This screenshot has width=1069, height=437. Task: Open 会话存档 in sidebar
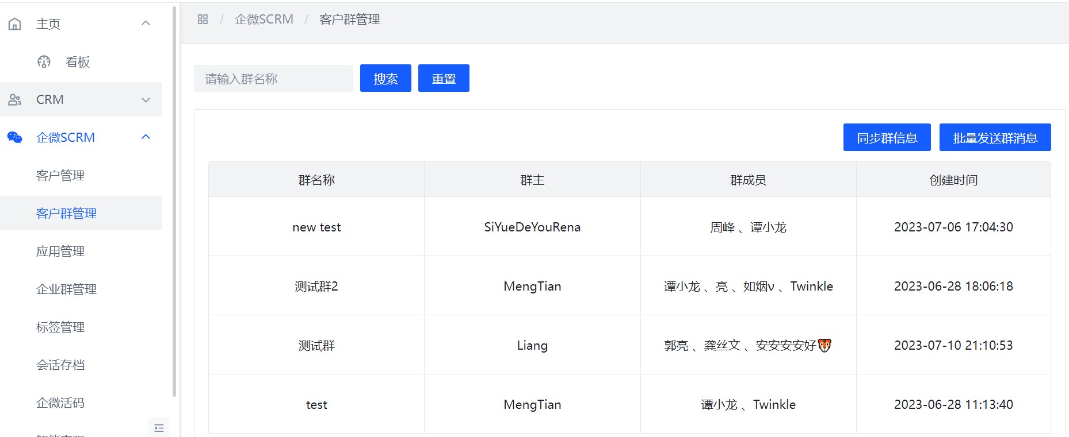coord(60,365)
